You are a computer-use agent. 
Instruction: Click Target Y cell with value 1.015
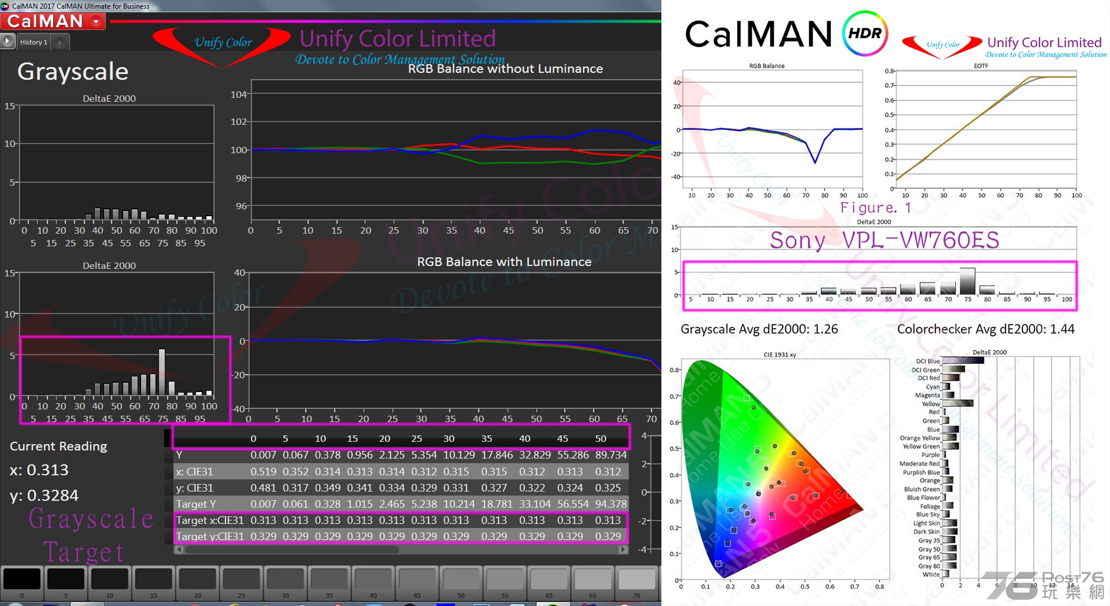point(360,504)
